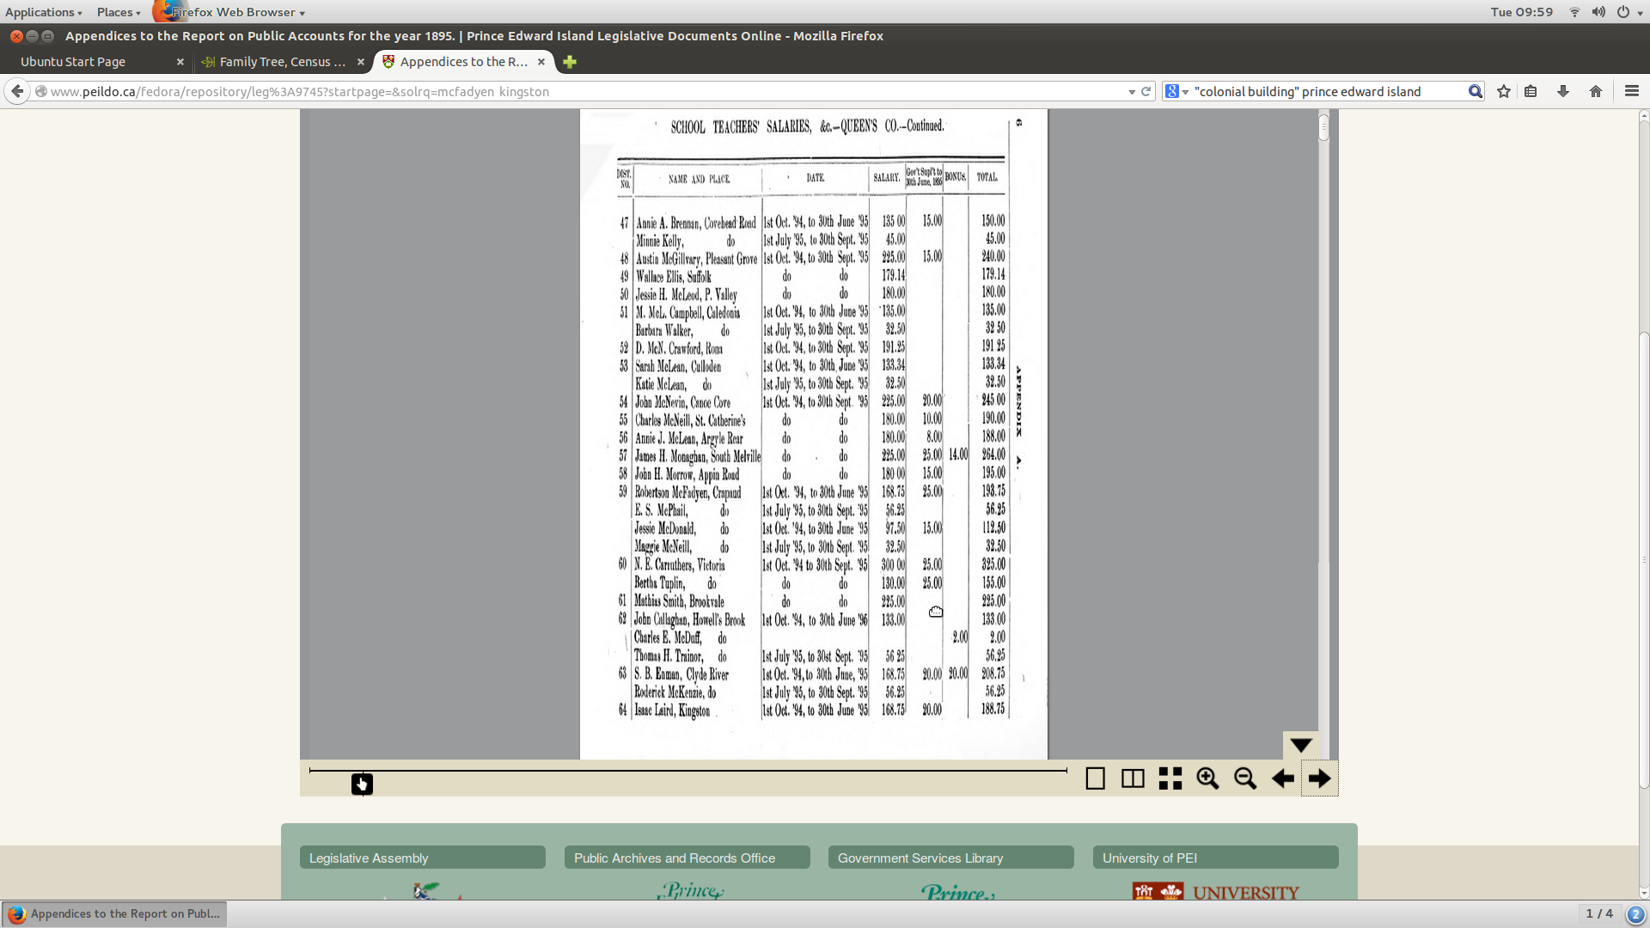This screenshot has width=1650, height=928.
Task: Switch to single page view
Action: (x=1095, y=778)
